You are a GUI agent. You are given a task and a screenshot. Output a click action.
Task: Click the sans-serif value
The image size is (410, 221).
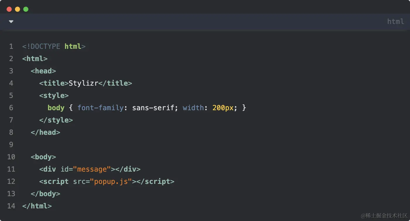click(x=153, y=108)
